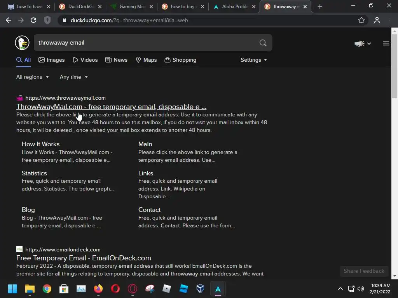Show hidden system tray icons chevron
Screen dimensions: 398x298
tap(340, 289)
